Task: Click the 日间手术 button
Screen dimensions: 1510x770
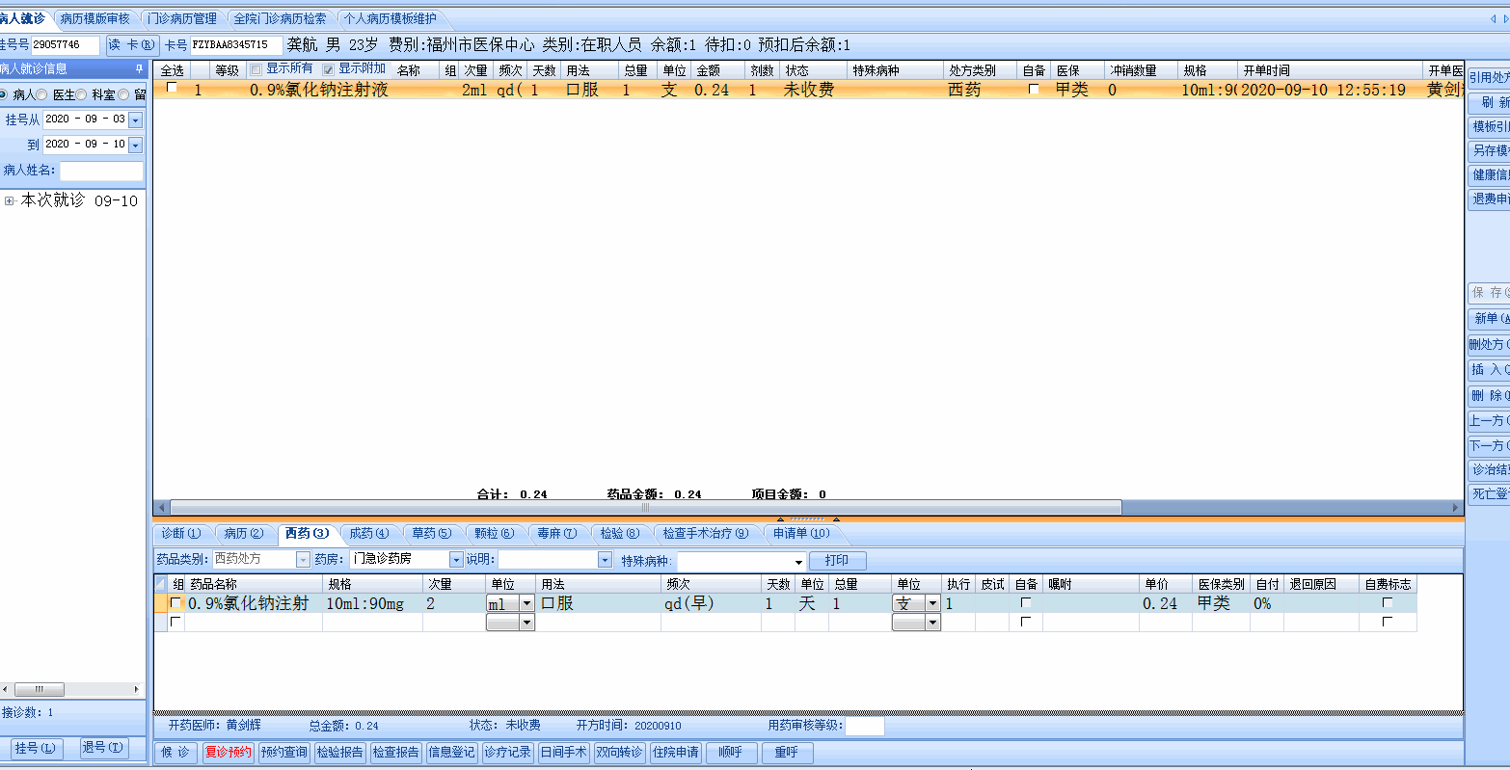Action: pyautogui.click(x=564, y=753)
